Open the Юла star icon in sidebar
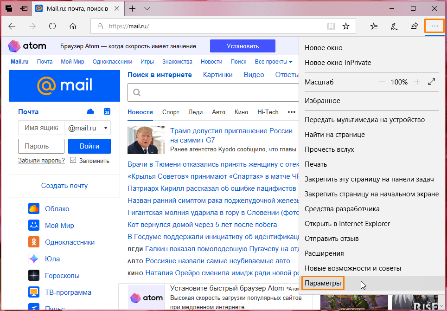The image size is (447, 311). (x=34, y=259)
